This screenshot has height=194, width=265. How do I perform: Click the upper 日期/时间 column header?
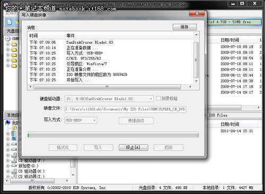pyautogui.click(x=229, y=40)
